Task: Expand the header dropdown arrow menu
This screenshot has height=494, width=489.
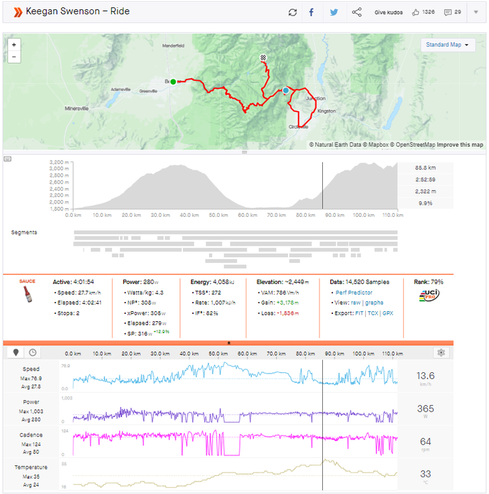Action: coord(476,12)
